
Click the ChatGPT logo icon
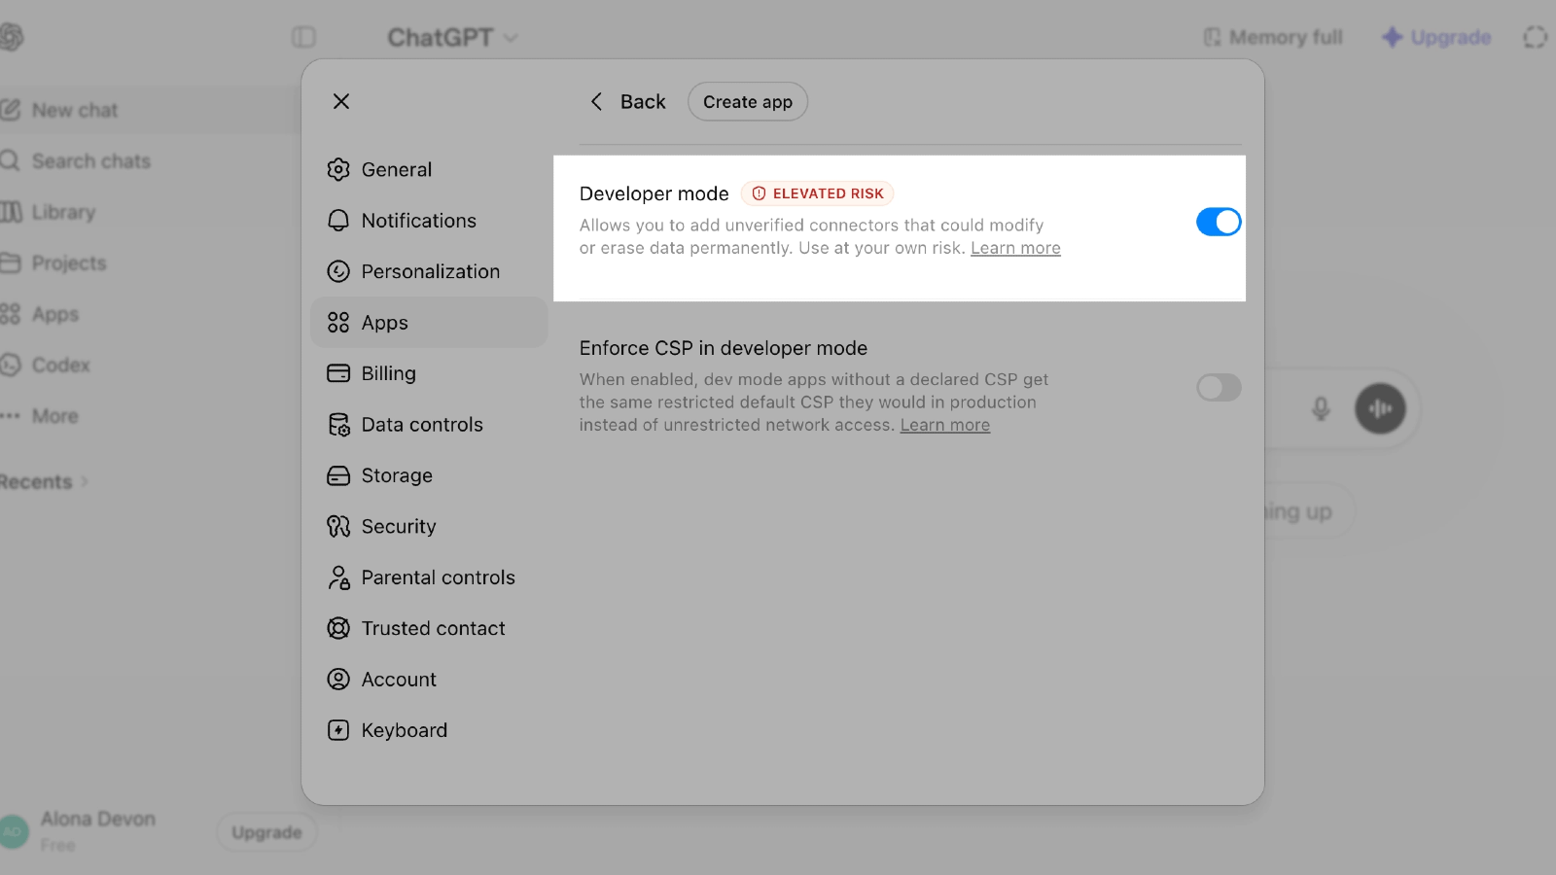[11, 37]
